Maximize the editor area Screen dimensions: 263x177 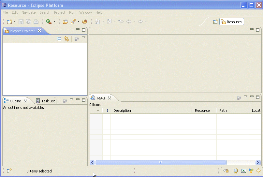click(258, 30)
